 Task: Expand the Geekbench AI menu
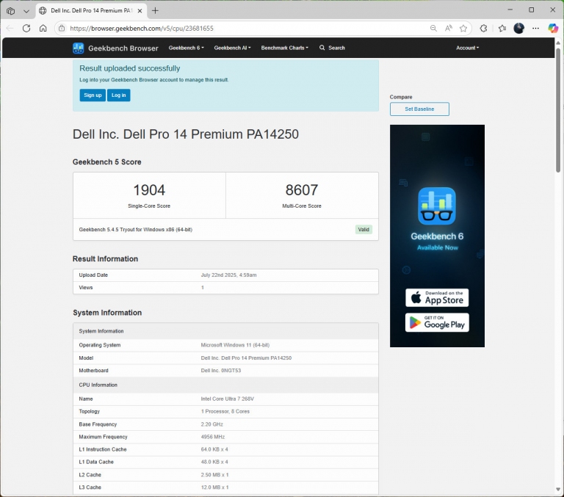[x=232, y=48]
